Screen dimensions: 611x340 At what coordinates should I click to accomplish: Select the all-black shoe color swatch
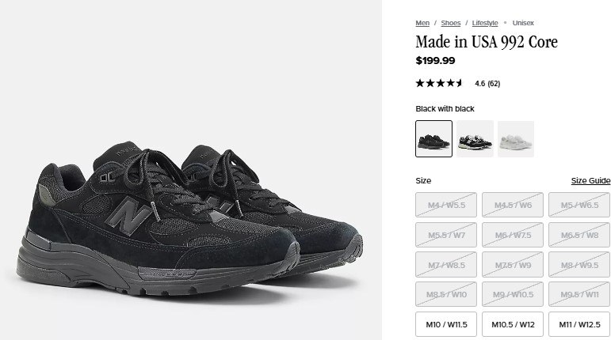point(433,138)
